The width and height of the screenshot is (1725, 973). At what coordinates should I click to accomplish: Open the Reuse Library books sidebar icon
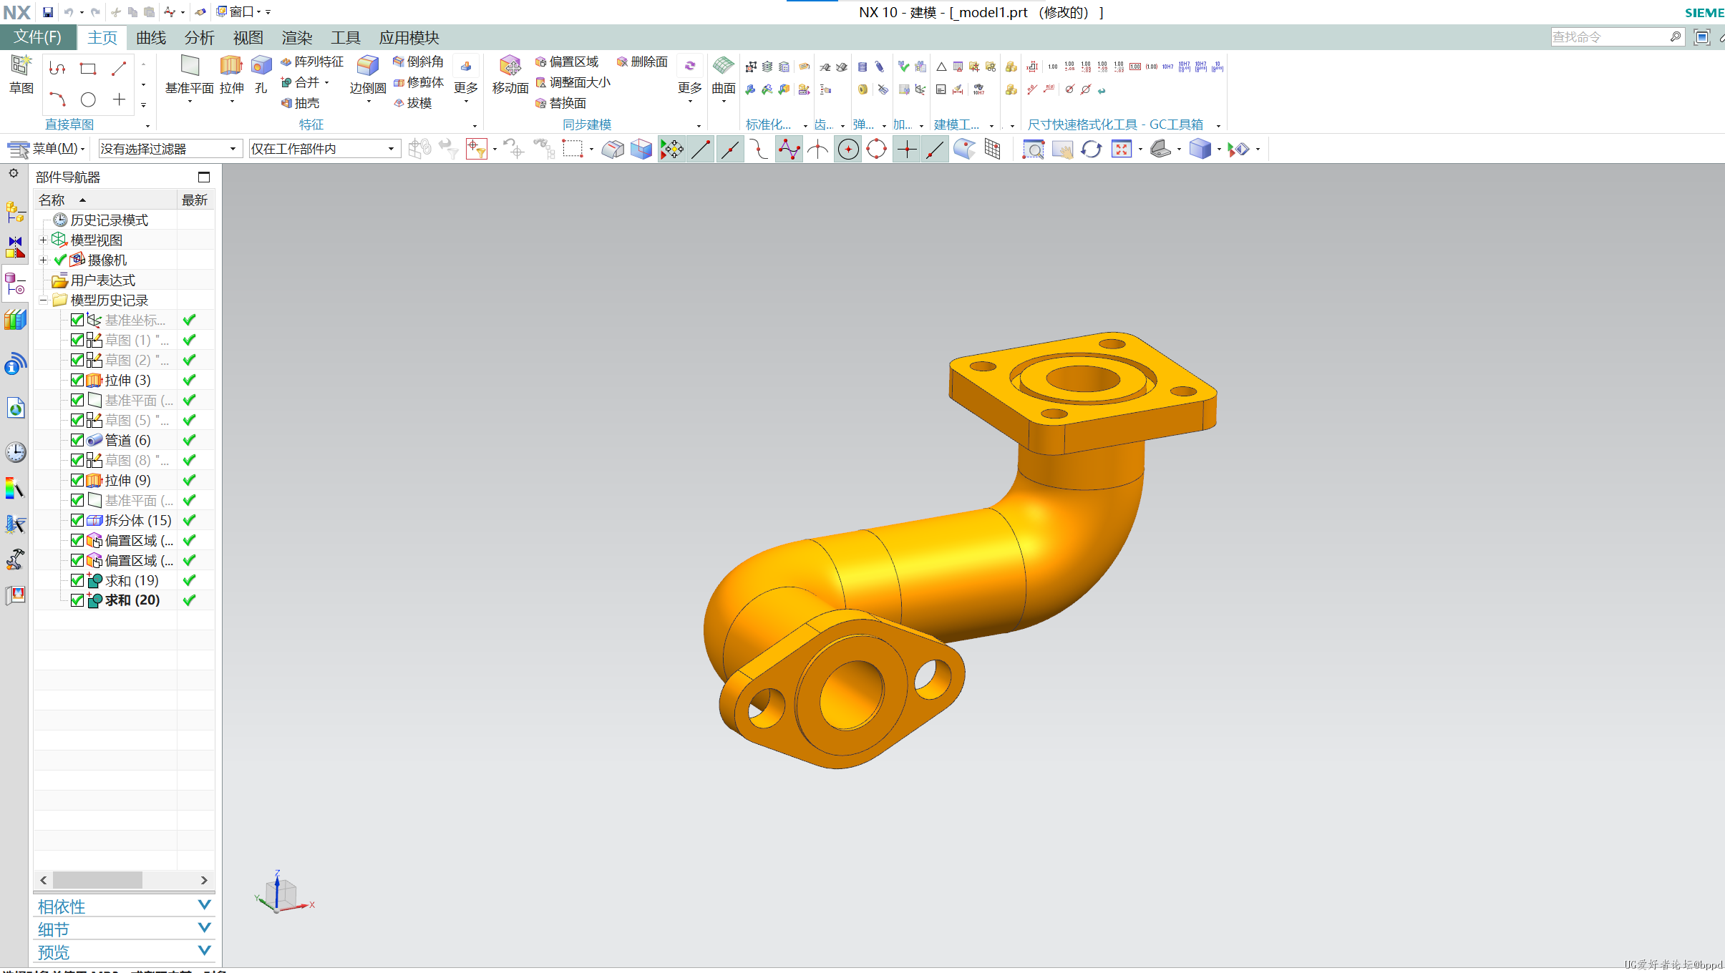(x=15, y=320)
